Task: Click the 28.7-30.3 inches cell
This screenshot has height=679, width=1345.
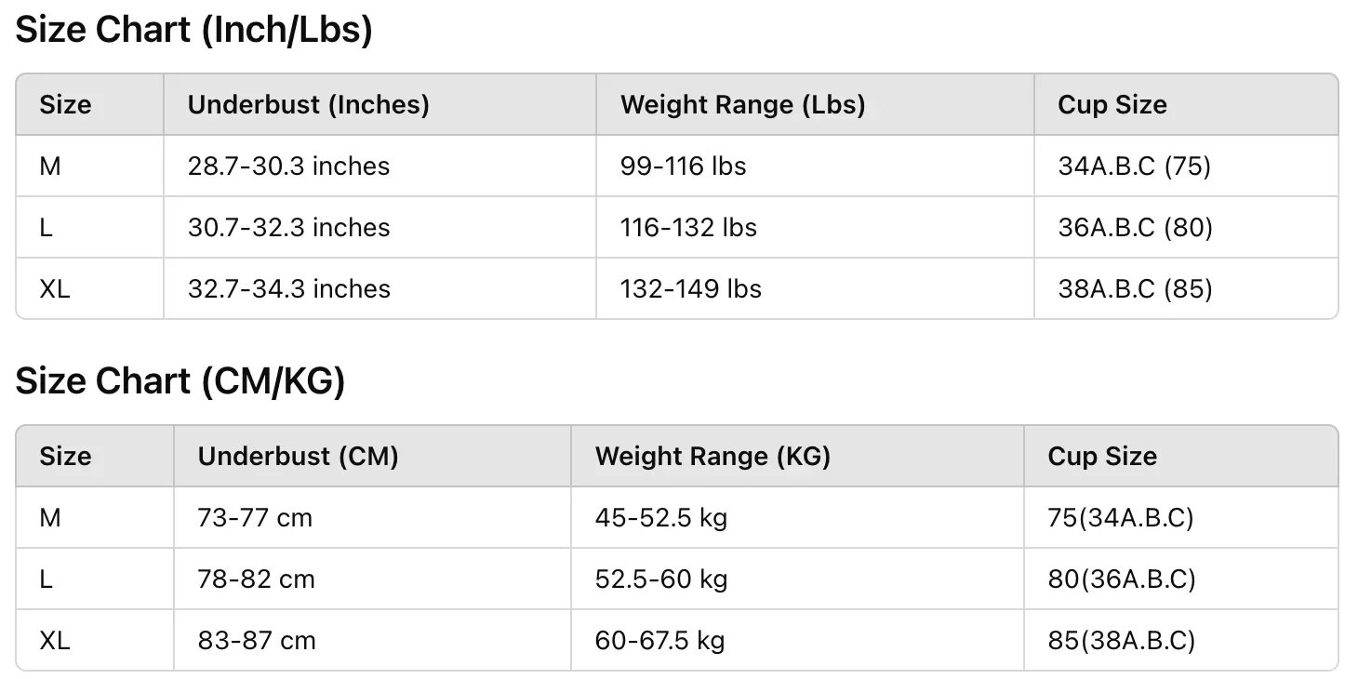Action: pyautogui.click(x=288, y=166)
